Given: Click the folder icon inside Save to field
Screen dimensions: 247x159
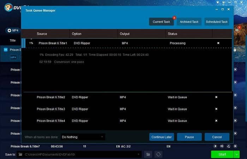Looking at the screenshot, I should (x=20, y=154).
